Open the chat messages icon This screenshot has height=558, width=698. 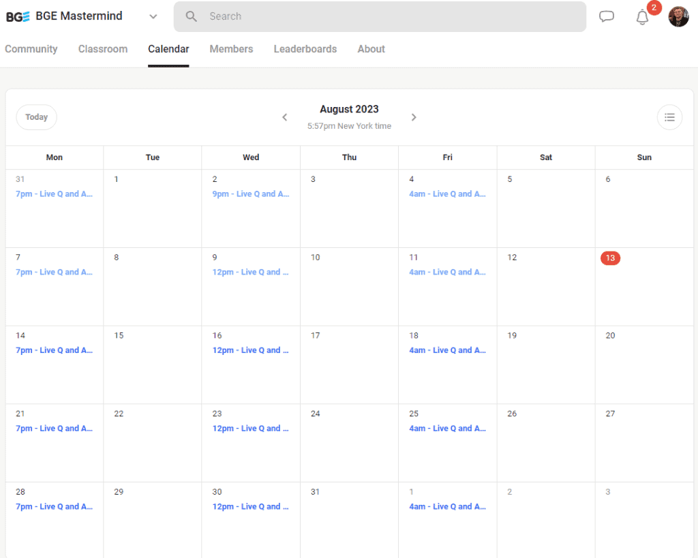click(x=606, y=16)
